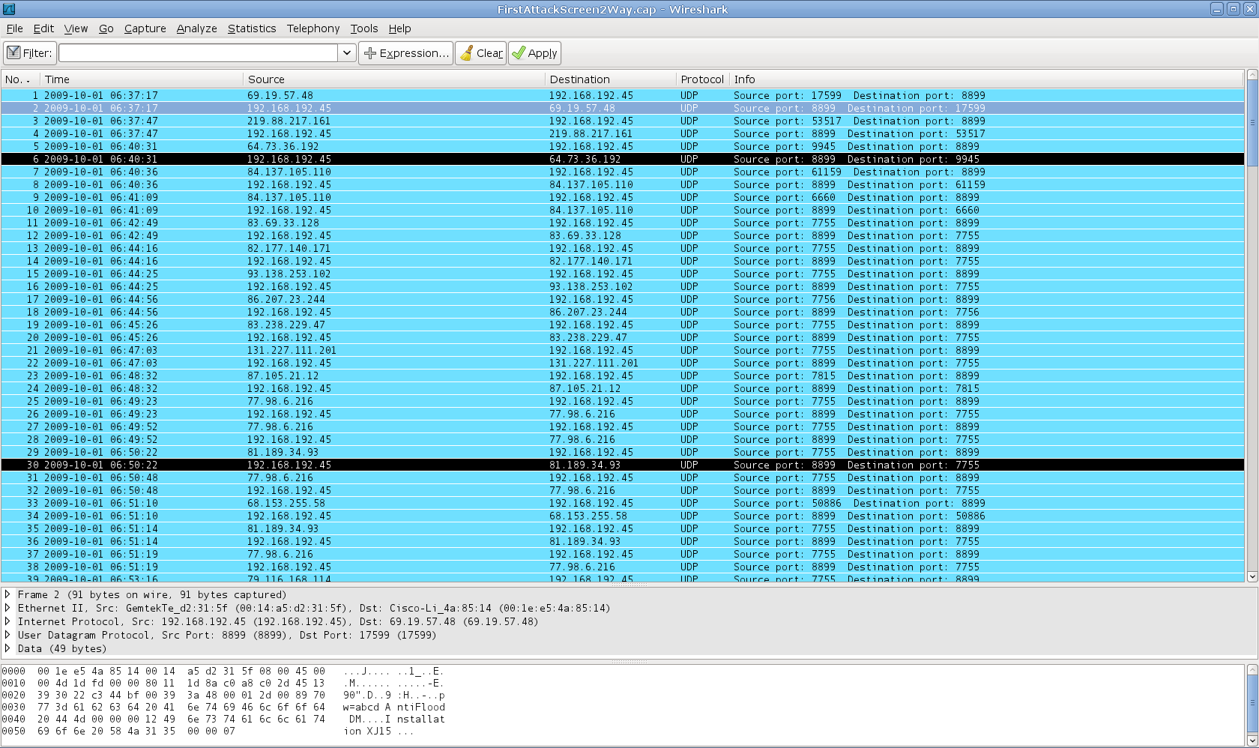Close the Wireshark window

[1249, 9]
